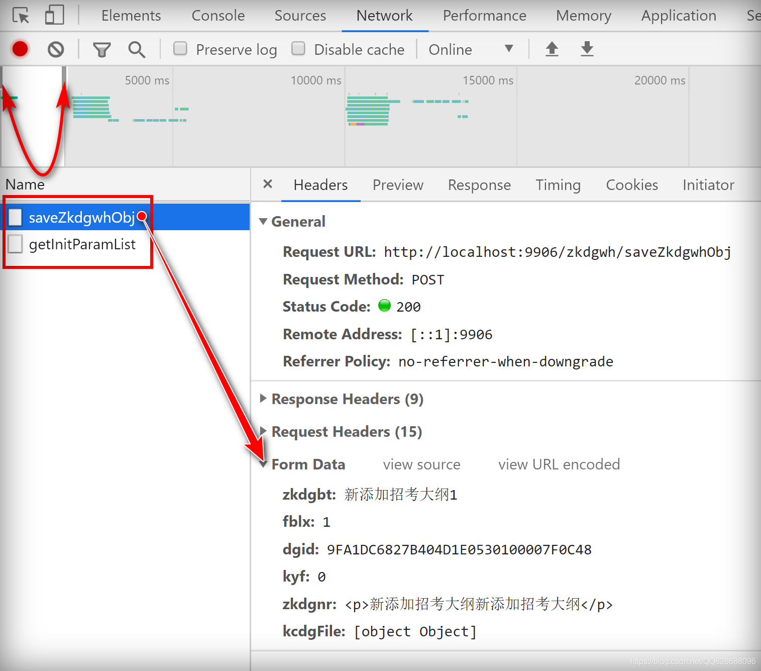Switch to the Console panel tab
The image size is (761, 671).
[218, 16]
